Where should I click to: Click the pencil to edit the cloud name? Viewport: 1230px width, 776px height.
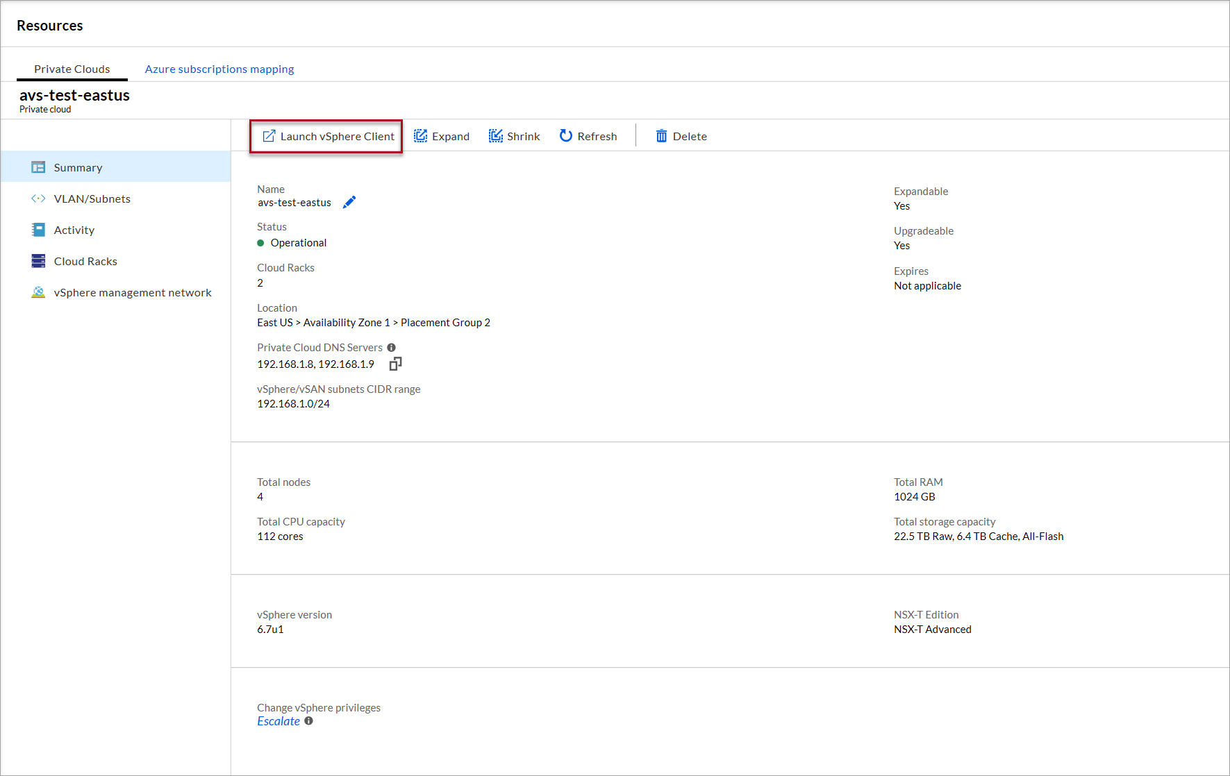[349, 202]
